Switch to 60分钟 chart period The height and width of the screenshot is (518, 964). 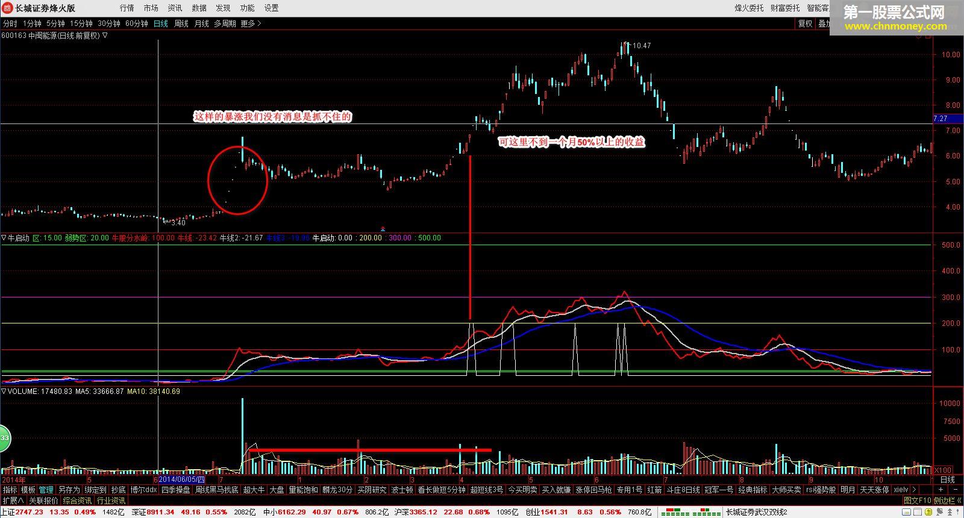point(136,23)
